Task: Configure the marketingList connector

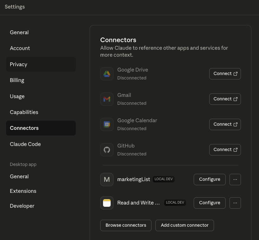Action: [210, 179]
